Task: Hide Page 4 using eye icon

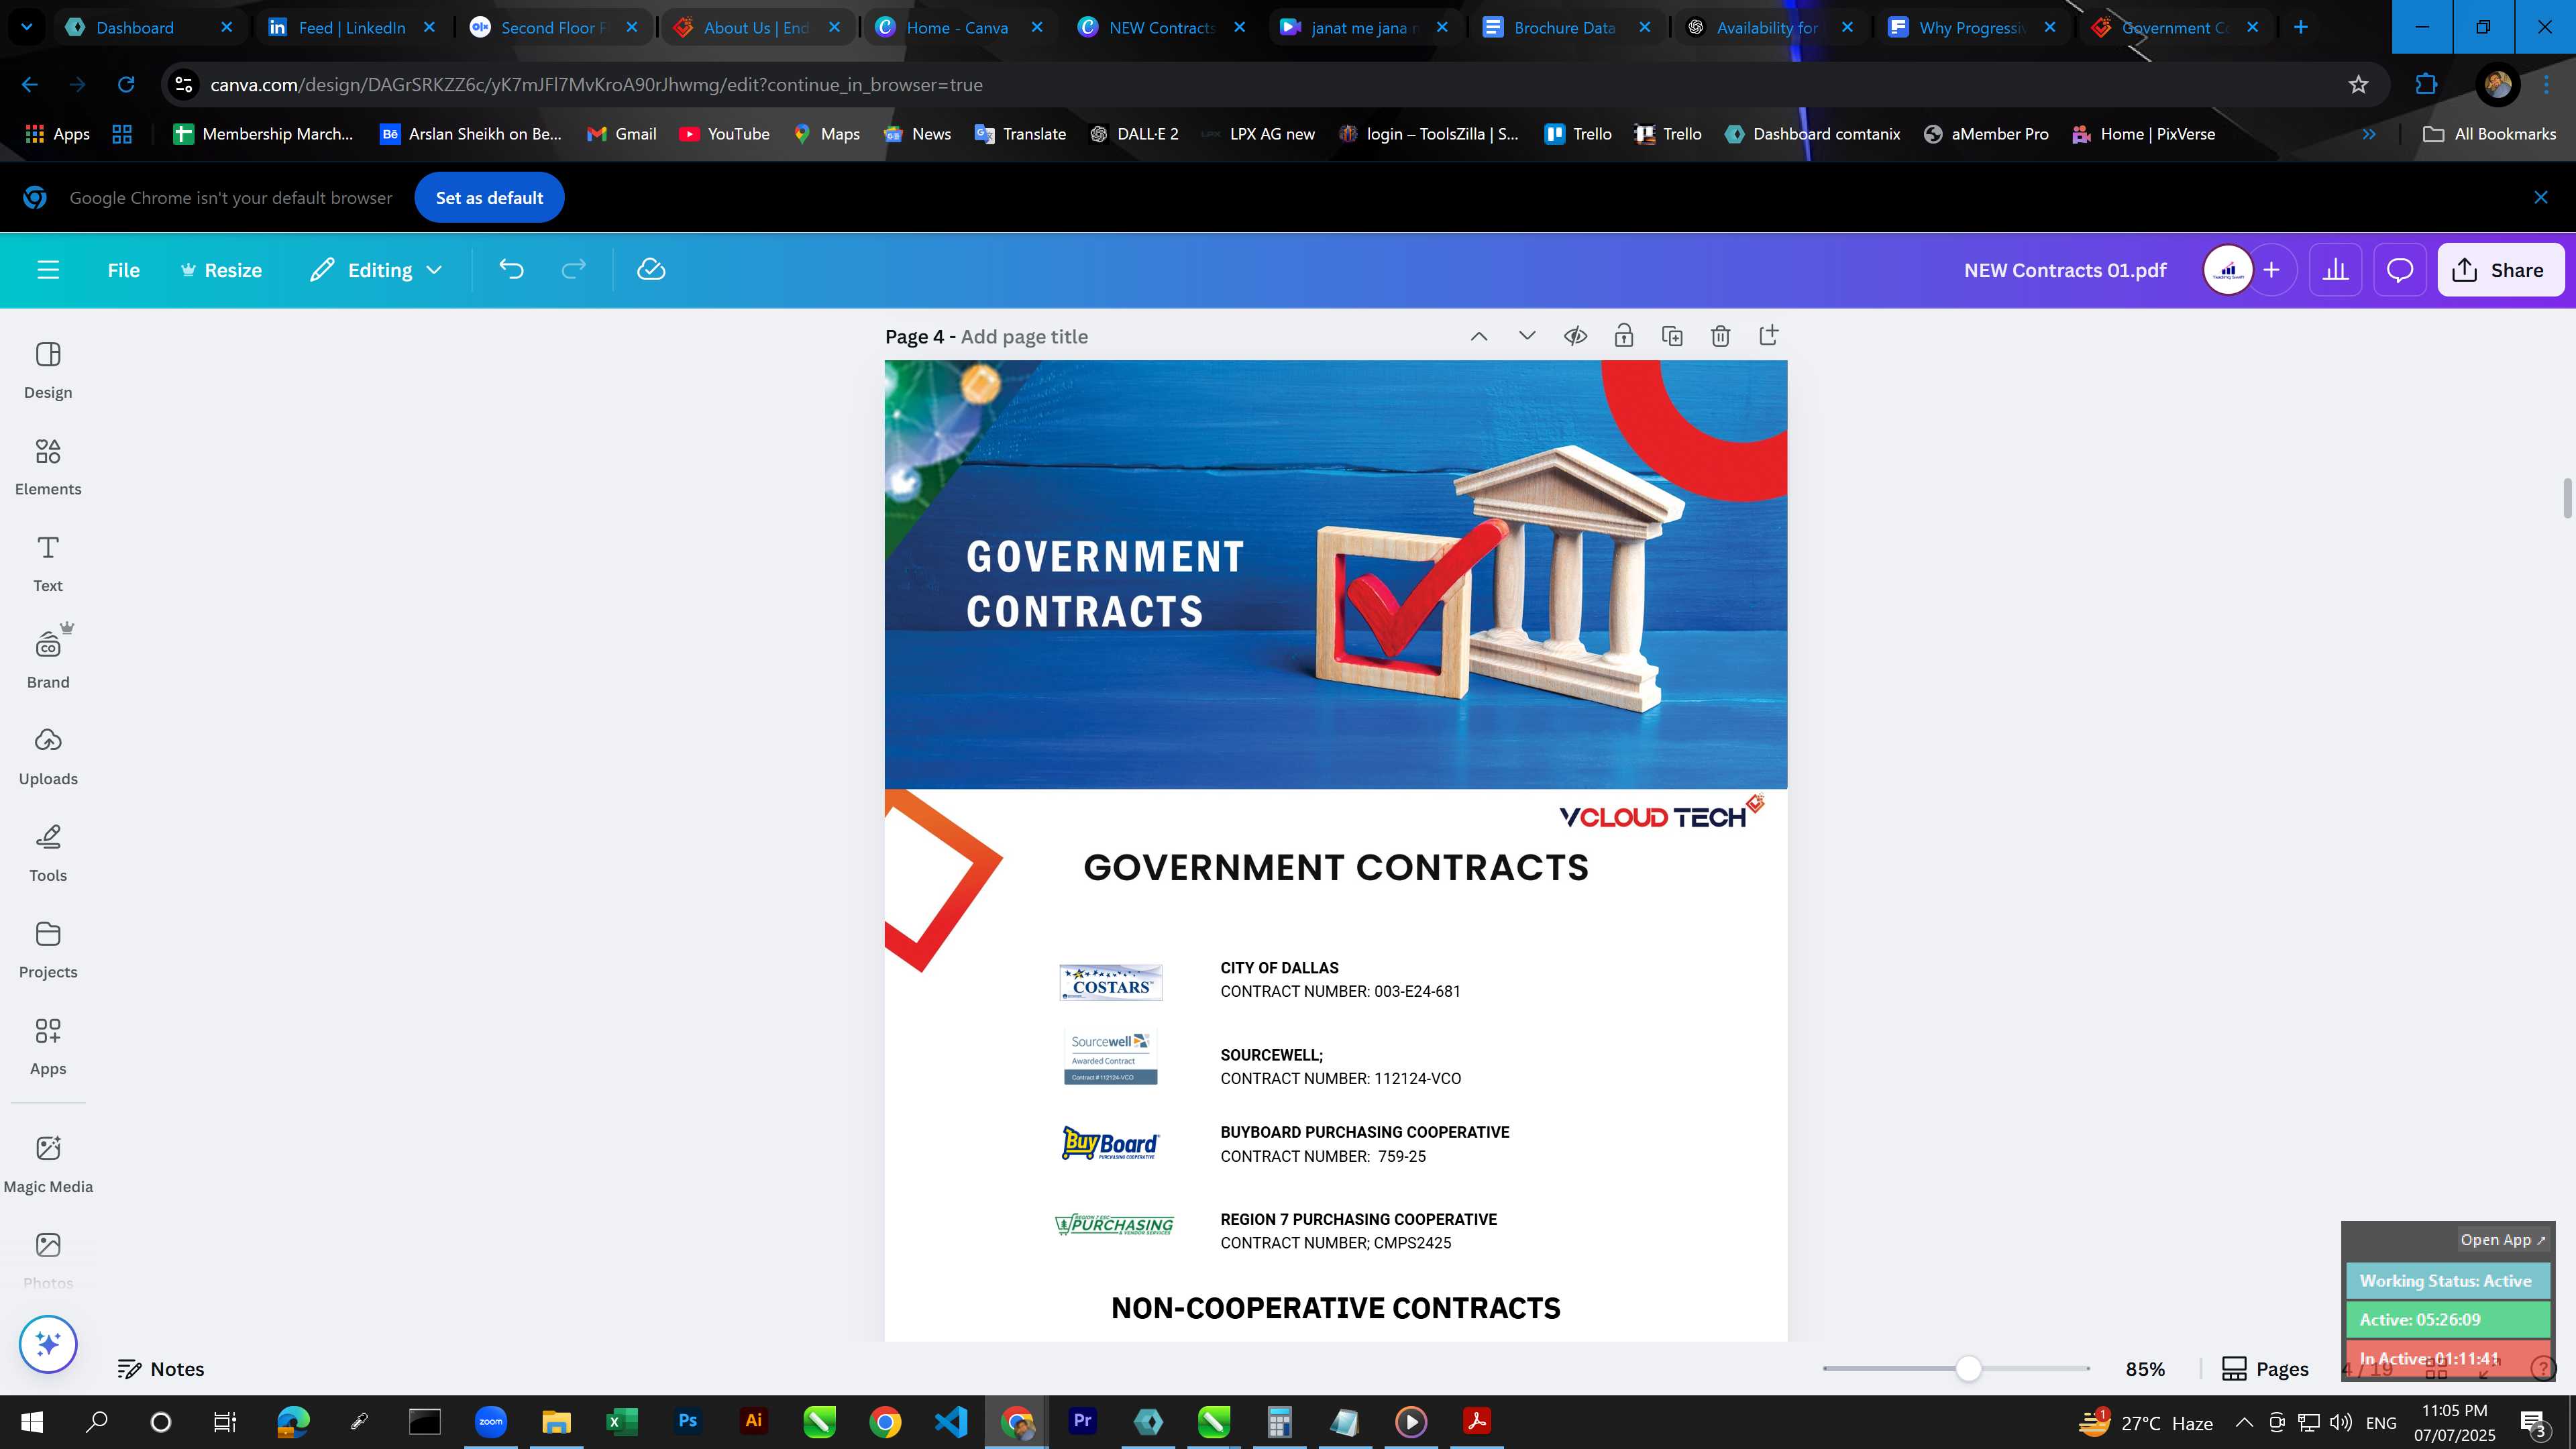Action: (1575, 336)
